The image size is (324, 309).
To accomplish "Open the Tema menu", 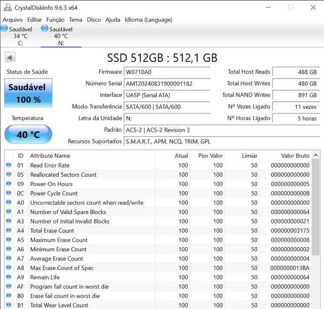I will coord(75,20).
